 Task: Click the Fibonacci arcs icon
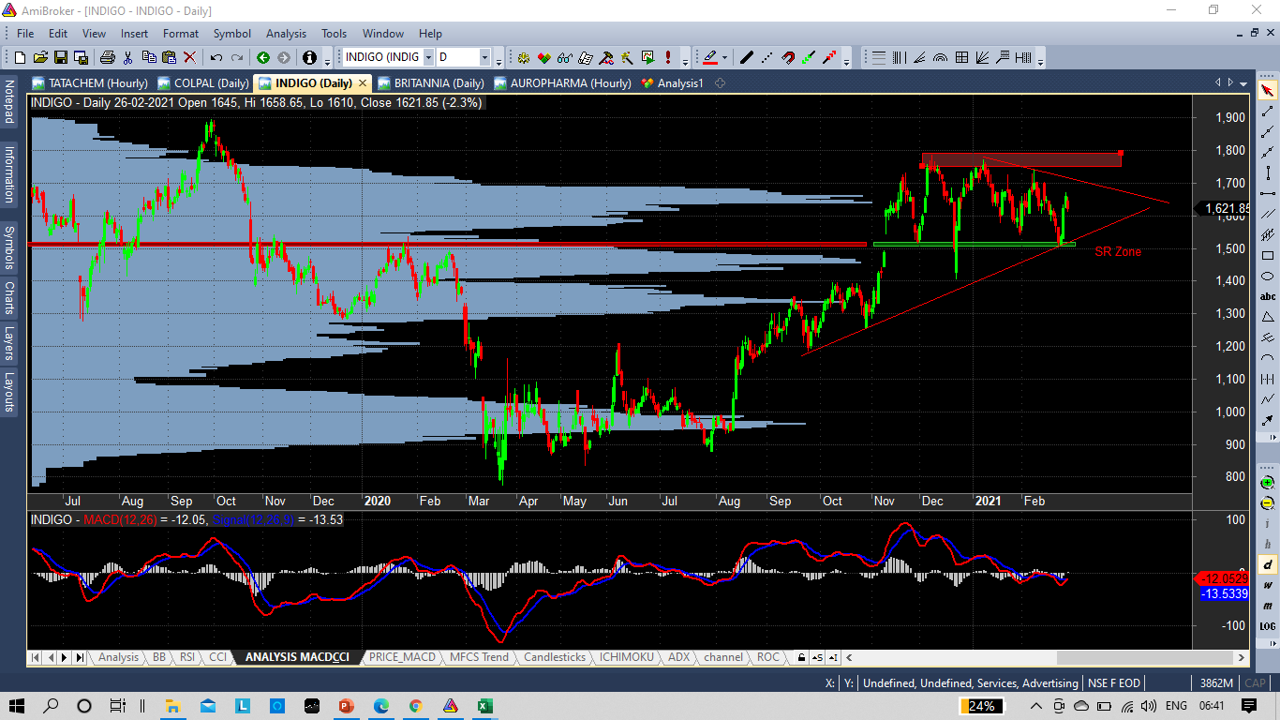(x=941, y=57)
